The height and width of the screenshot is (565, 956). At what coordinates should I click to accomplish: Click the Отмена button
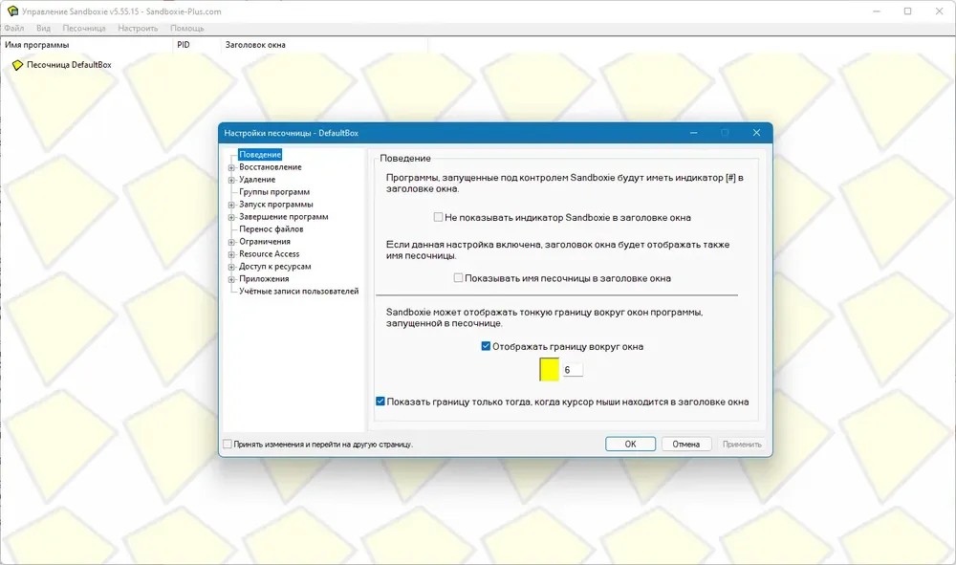coord(685,445)
